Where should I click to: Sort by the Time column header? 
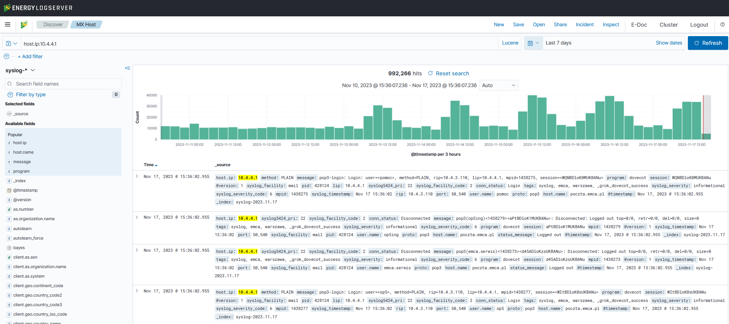[x=150, y=165]
